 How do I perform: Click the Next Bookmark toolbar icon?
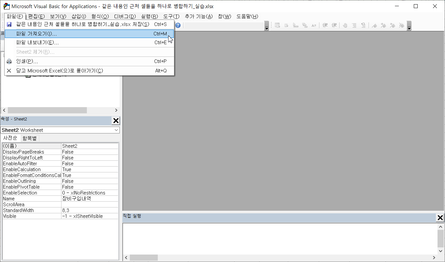click(384, 25)
